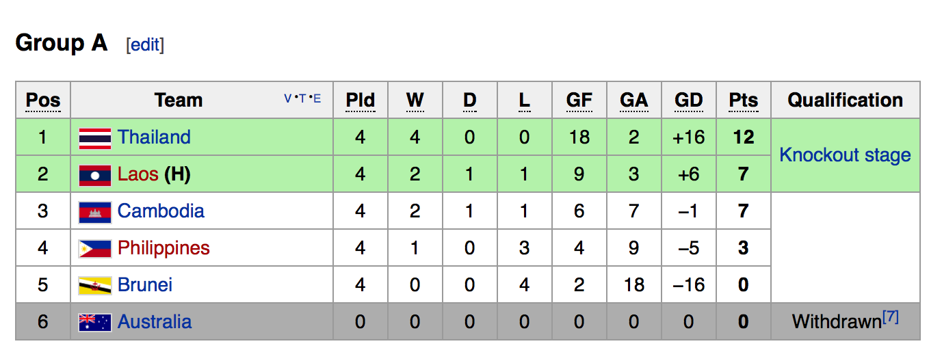Open the Australia team link
Image resolution: width=929 pixels, height=361 pixels.
(155, 322)
